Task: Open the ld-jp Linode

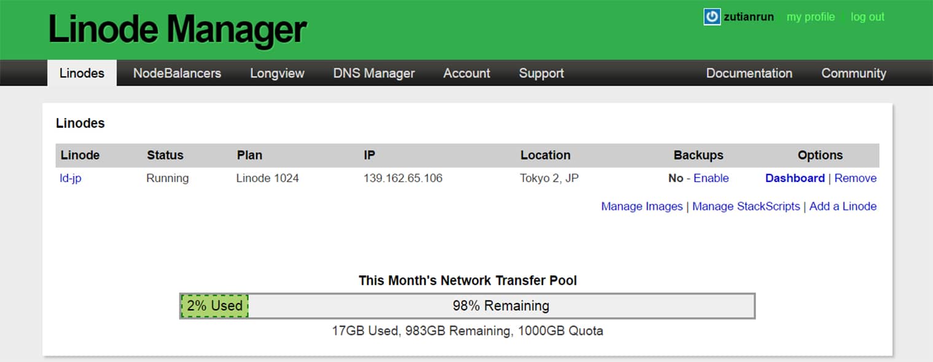Action: point(71,179)
